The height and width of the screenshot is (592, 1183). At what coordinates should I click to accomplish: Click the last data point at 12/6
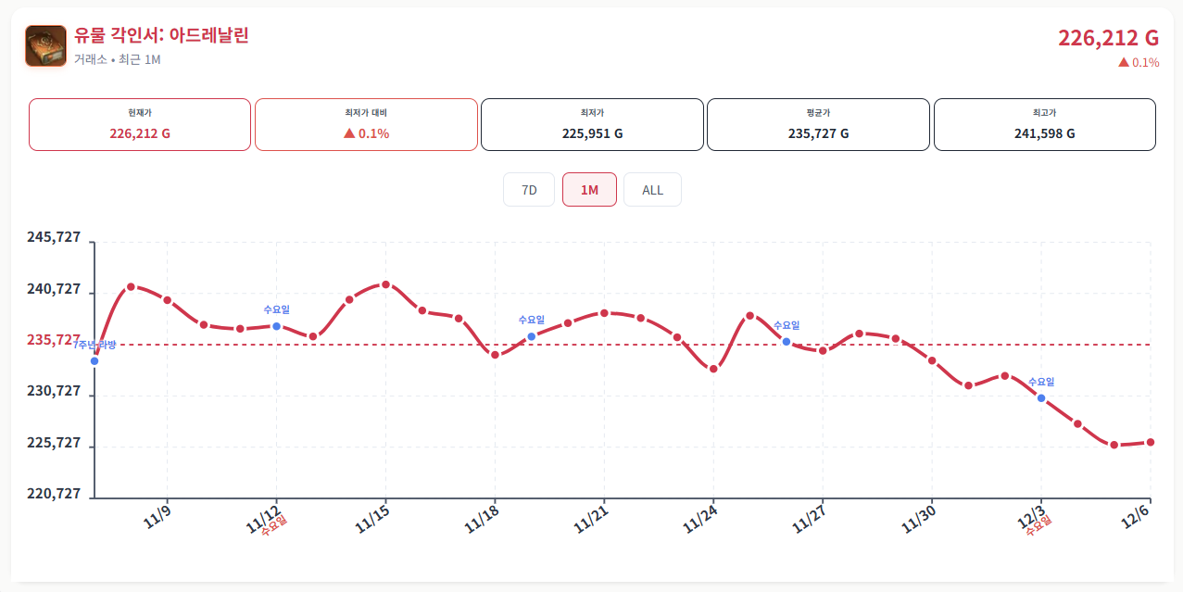1151,442
